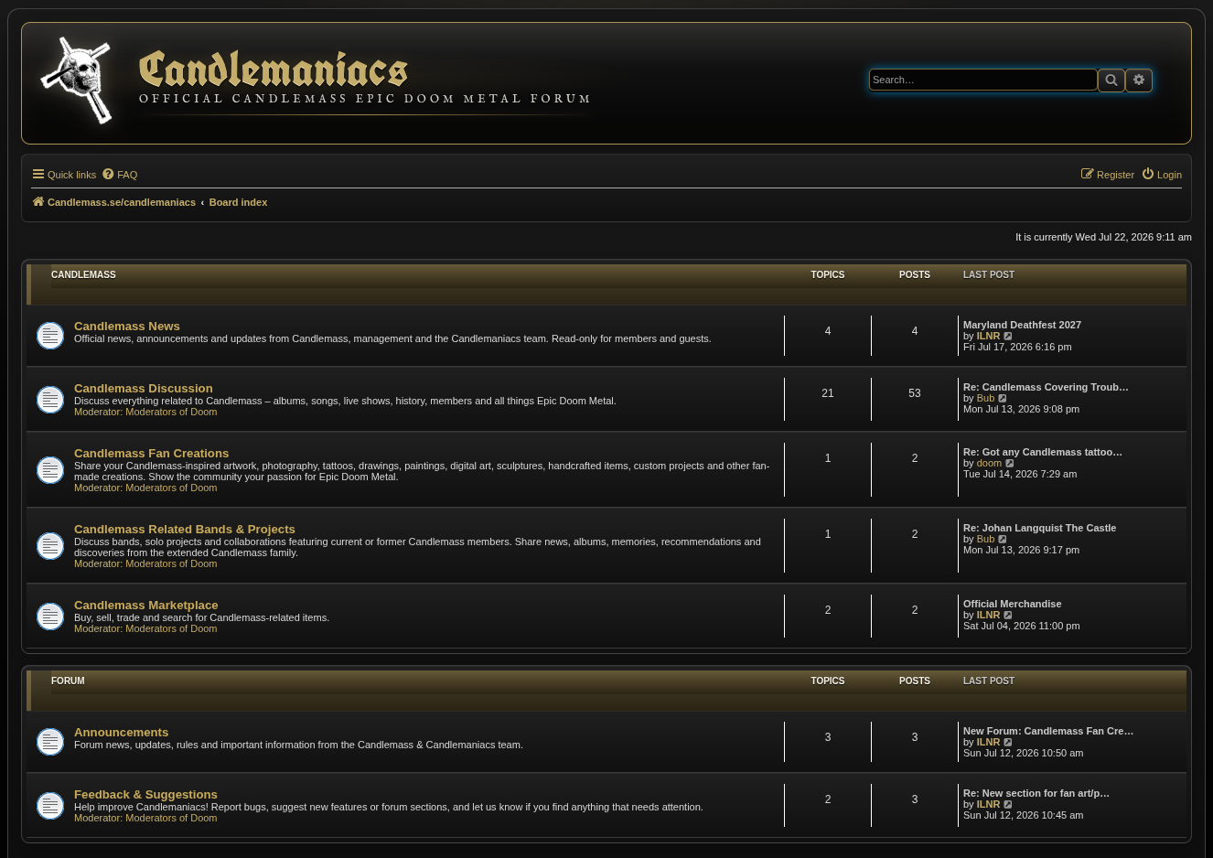The width and height of the screenshot is (1213, 858).
Task: Open the Announcements forum
Action: 122,733
